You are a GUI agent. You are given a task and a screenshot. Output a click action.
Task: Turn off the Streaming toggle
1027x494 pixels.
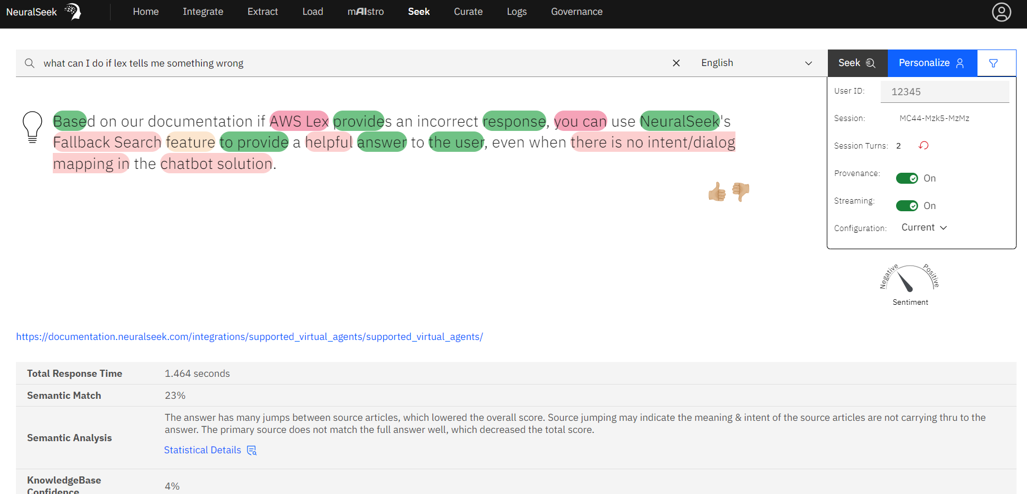pos(907,206)
